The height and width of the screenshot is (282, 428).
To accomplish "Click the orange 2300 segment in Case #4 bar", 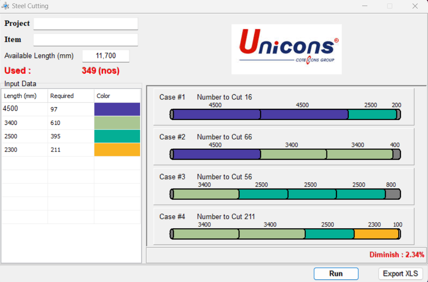I will click(376, 234).
